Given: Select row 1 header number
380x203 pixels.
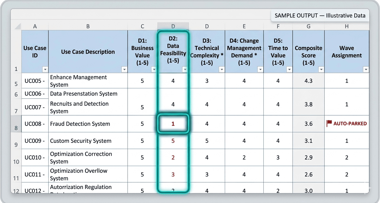Looking at the screenshot, I should (16, 52).
